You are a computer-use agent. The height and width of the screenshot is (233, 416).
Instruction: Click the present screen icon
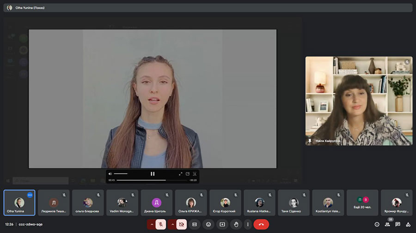point(222,224)
